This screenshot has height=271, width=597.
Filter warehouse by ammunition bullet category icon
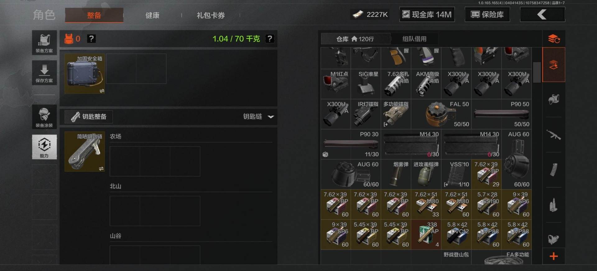tap(553, 205)
